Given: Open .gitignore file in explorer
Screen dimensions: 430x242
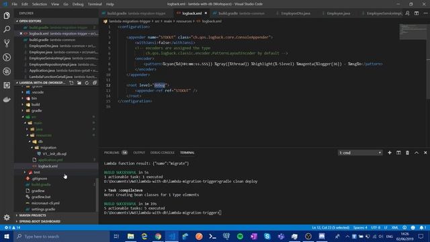Looking at the screenshot, I should point(39,178).
